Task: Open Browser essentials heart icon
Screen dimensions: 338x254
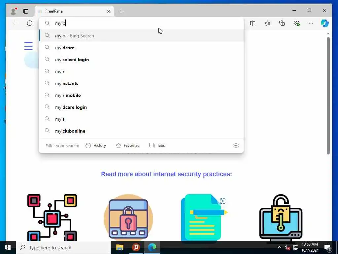Action: click(297, 23)
